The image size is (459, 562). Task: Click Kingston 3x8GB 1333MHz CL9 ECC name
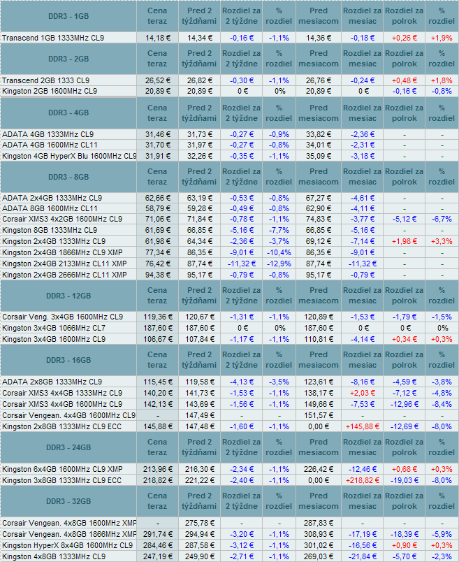pyautogui.click(x=61, y=480)
